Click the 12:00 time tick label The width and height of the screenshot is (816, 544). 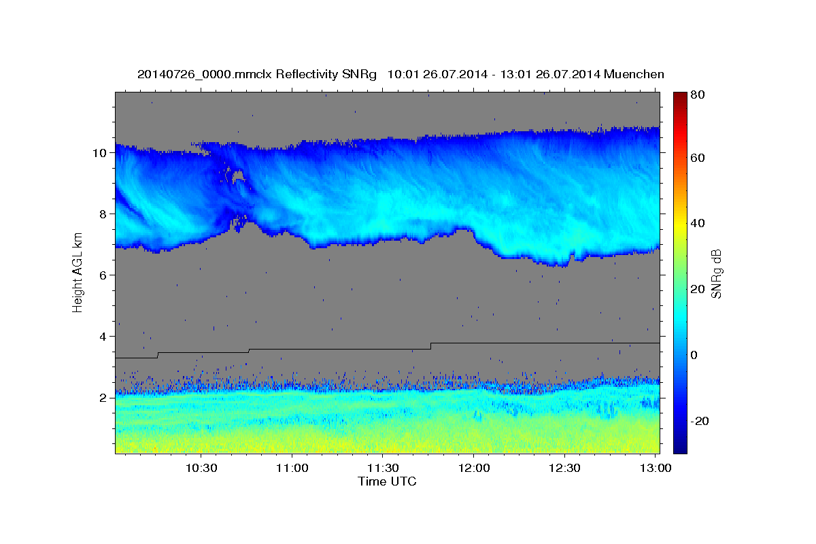point(474,468)
